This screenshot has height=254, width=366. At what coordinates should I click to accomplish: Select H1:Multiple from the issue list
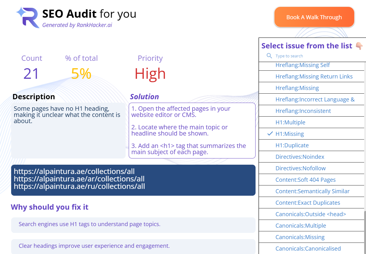tap(290, 123)
